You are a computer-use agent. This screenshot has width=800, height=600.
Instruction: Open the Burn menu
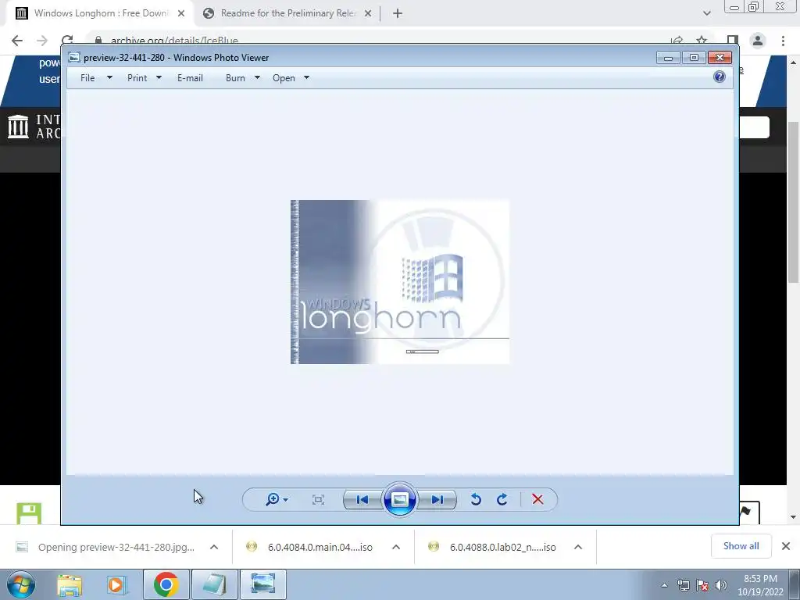coord(243,78)
